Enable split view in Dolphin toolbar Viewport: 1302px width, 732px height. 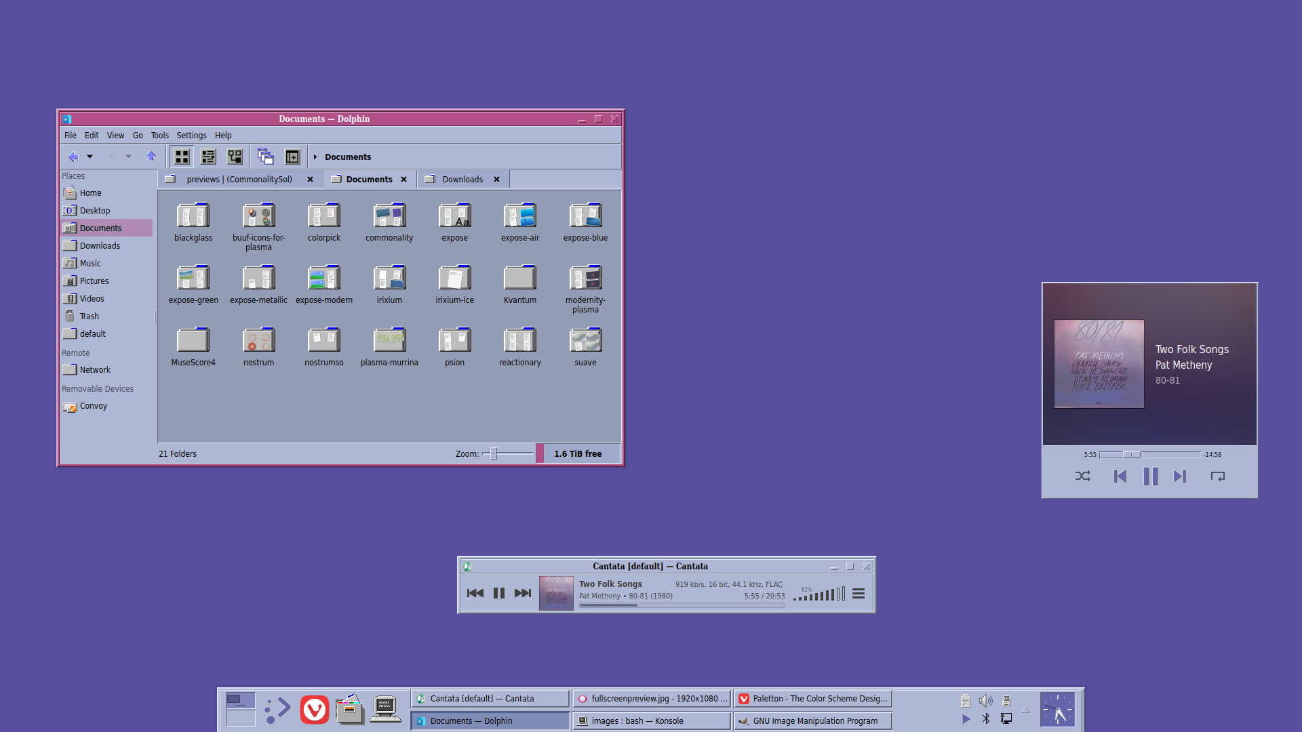[x=292, y=157]
